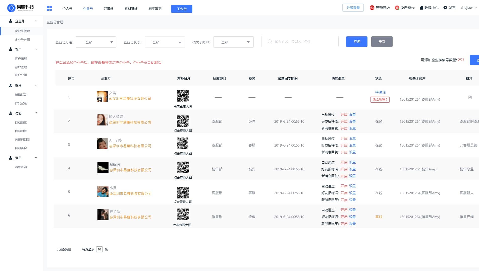Screen dimensions: 479x271
Task: Open 相关子账户 dropdown
Action: point(234,42)
